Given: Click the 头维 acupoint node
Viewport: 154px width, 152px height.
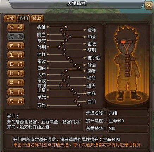Looking at the screenshot, I should coord(66,27).
